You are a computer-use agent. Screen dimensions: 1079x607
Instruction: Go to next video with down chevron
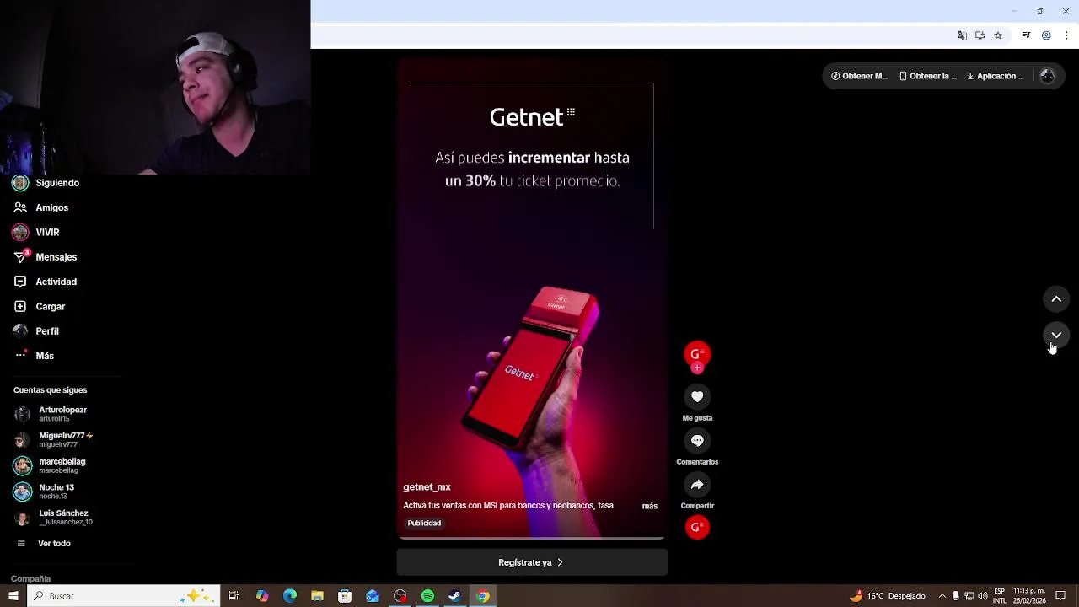(1056, 335)
